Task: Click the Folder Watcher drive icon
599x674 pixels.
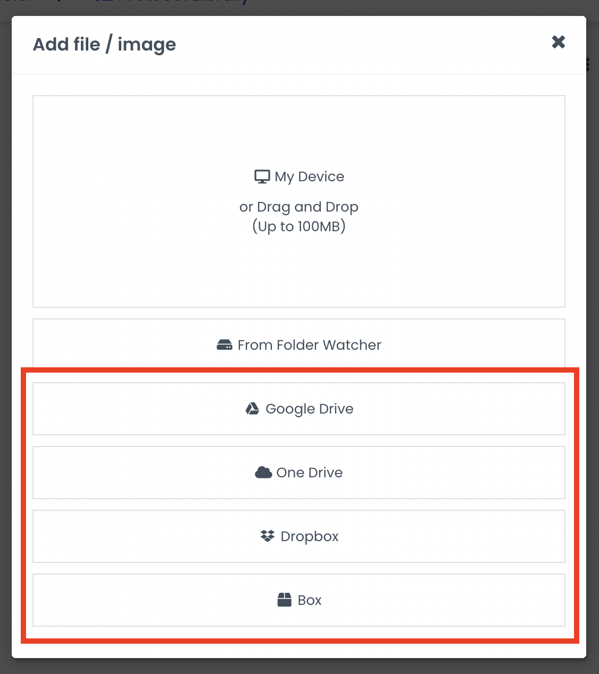Action: (x=224, y=345)
